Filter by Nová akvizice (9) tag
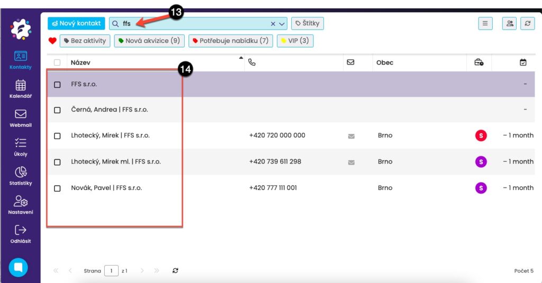The width and height of the screenshot is (542, 283). click(149, 41)
